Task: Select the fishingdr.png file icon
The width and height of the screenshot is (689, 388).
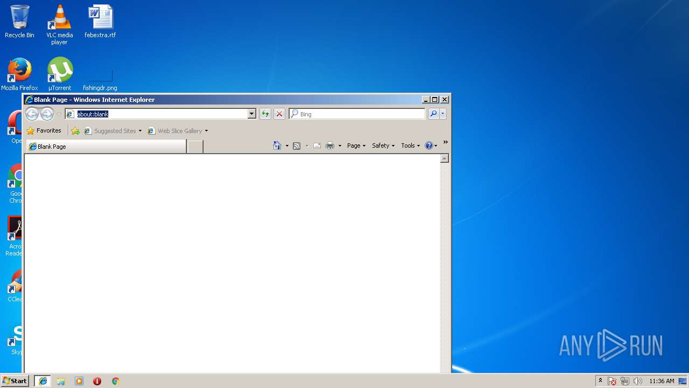Action: [x=100, y=79]
